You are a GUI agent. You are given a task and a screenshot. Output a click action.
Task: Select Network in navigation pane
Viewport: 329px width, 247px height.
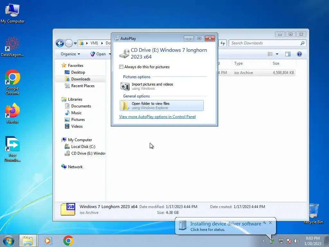pos(72,167)
